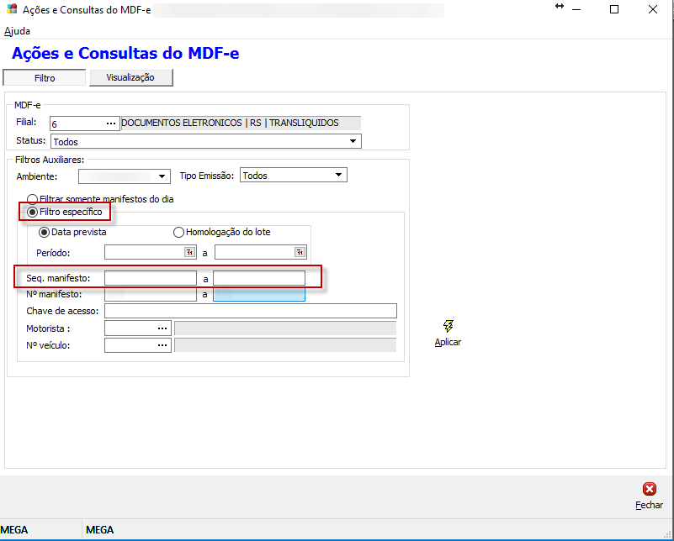Click the Aplicar lightning bolt icon
This screenshot has width=674, height=541.
pos(448,326)
